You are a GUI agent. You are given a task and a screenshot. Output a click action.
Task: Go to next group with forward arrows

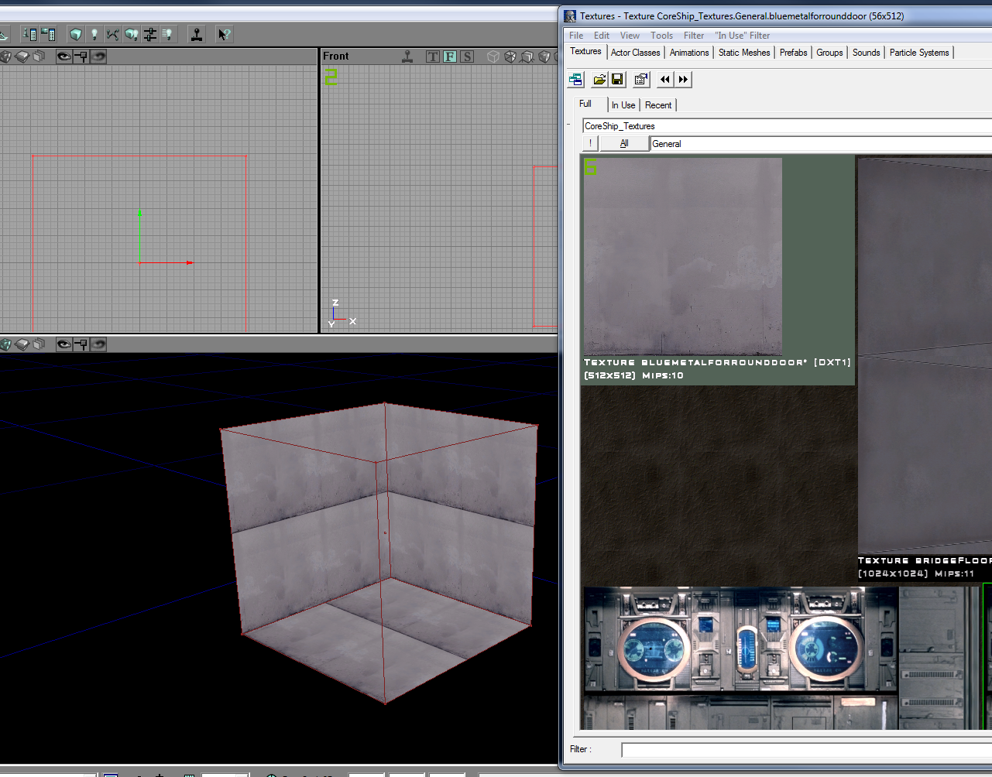[x=683, y=79]
